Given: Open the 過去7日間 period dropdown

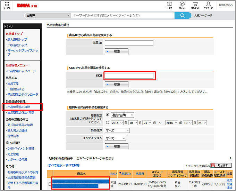Looking at the screenshot, I should click(123, 115).
